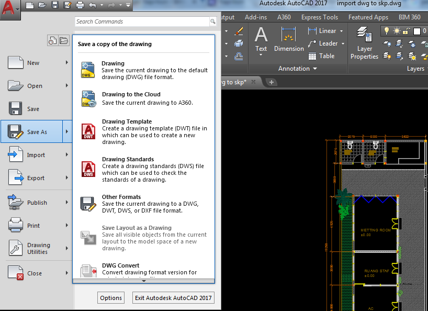The height and width of the screenshot is (311, 428).
Task: Open the Linear dimension dropdown arrow
Action: pyautogui.click(x=342, y=31)
